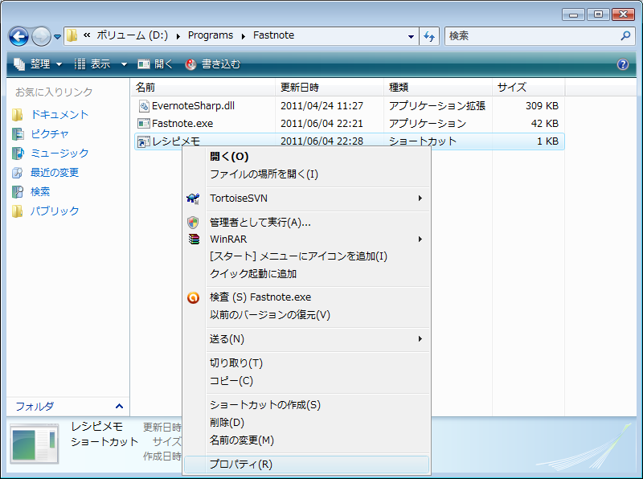Collapse the フォルダ folders pane
Viewport: 643px width, 479px height.
120,407
